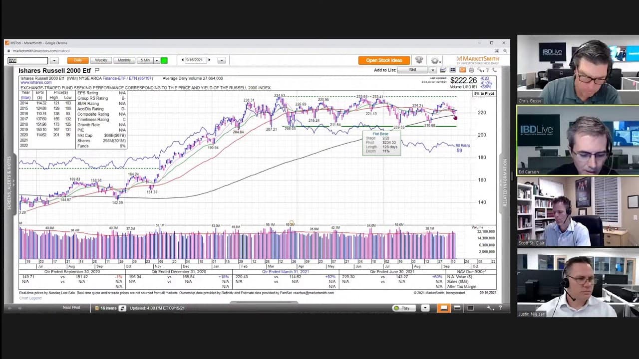The image size is (639, 359).
Task: Open the settings gear menu
Action: point(435,60)
